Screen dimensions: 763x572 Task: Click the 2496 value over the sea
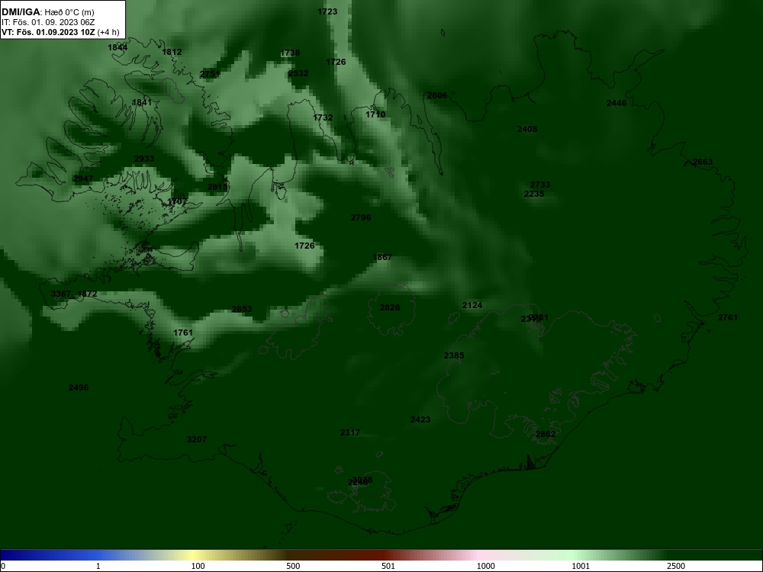[79, 387]
